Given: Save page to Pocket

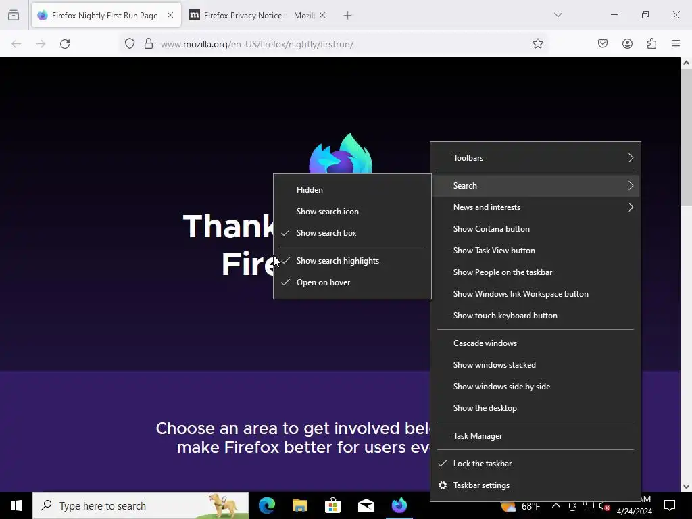Looking at the screenshot, I should 603,44.
